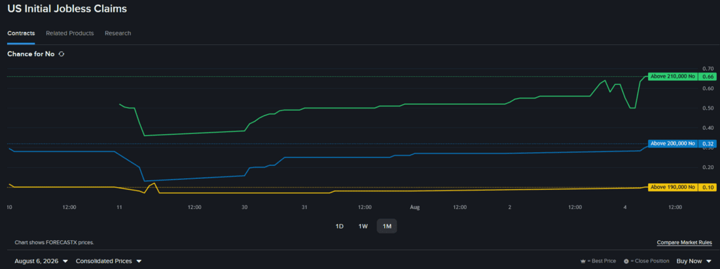Select the 1D chart range
This screenshot has width=720, height=269.
click(x=339, y=226)
